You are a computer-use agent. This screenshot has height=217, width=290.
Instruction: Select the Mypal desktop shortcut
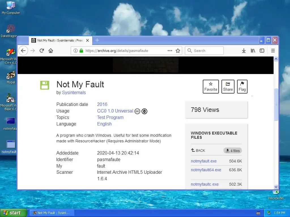tap(11, 77)
